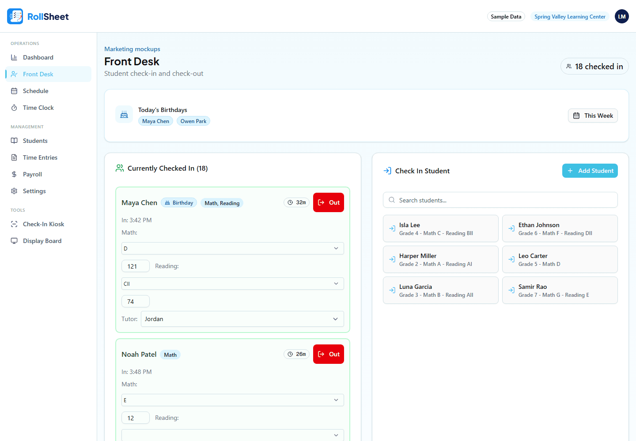The image size is (636, 441).
Task: Click the birthday cake icon
Action: tap(124, 115)
